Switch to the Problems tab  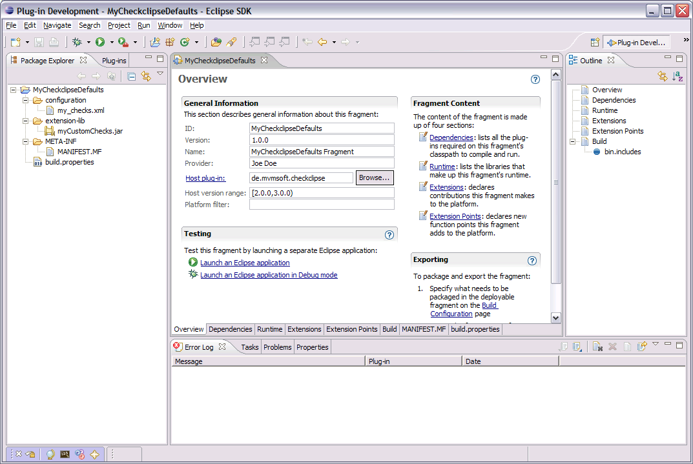[278, 347]
